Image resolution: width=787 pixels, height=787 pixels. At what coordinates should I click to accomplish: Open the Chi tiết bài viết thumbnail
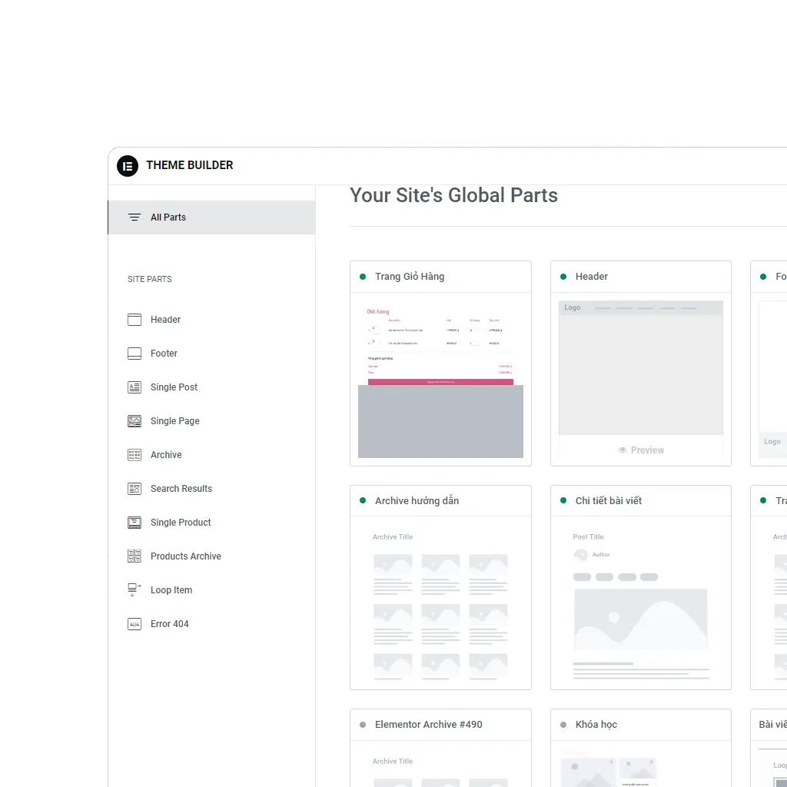coord(640,603)
